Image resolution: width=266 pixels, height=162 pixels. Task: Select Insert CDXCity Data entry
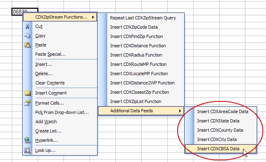pos(217,139)
